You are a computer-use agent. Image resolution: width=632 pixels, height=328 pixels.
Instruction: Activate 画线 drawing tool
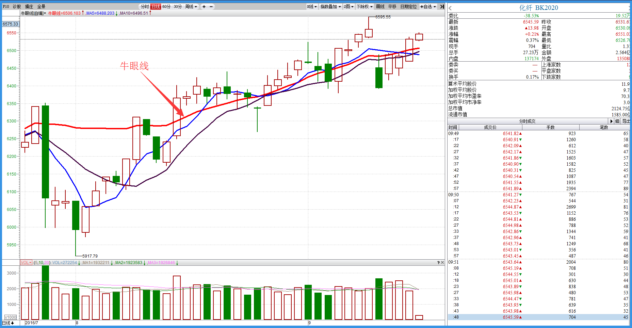point(380,6)
